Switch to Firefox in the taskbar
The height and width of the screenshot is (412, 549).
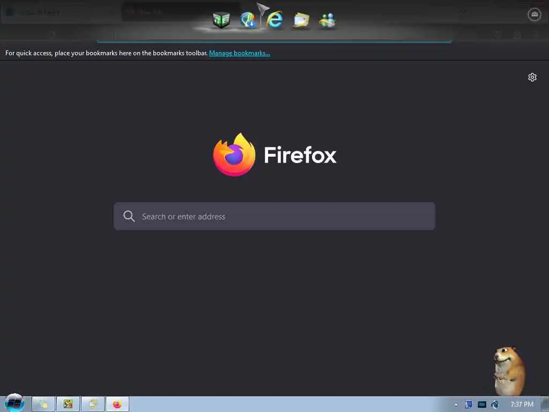point(117,404)
